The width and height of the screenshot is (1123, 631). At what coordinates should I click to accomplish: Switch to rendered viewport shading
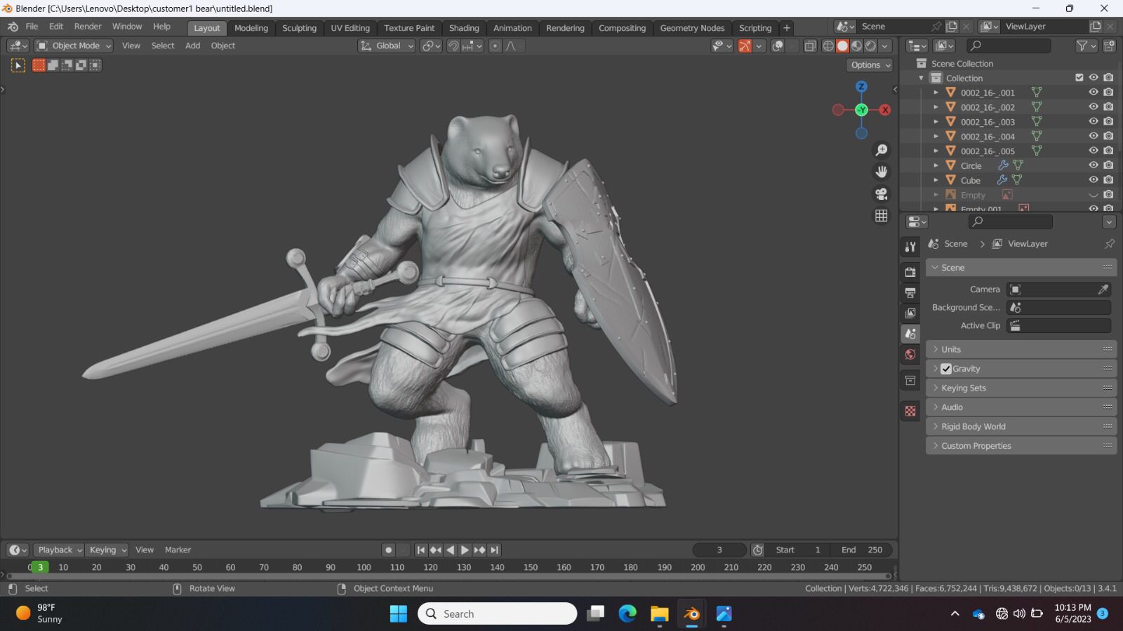(x=870, y=46)
